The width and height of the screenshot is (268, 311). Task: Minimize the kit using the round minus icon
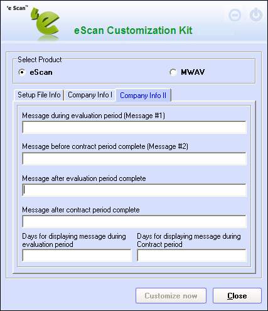point(235,15)
